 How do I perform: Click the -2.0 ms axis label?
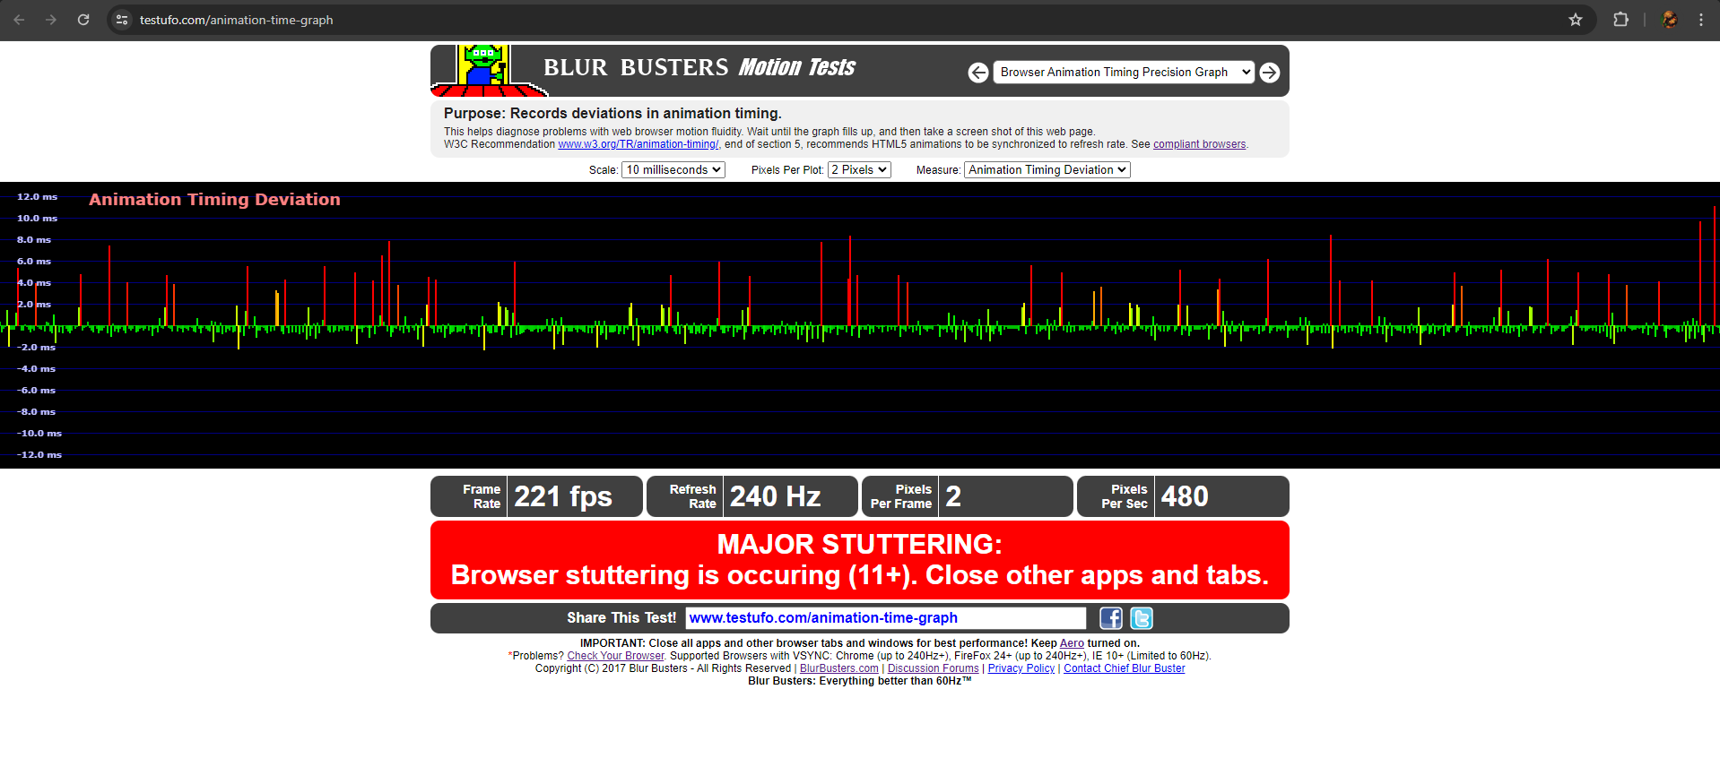click(x=36, y=348)
